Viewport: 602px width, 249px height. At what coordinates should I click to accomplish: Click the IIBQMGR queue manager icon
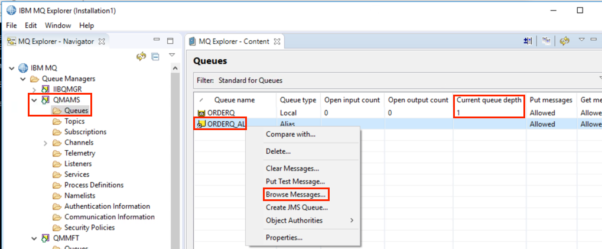click(45, 89)
